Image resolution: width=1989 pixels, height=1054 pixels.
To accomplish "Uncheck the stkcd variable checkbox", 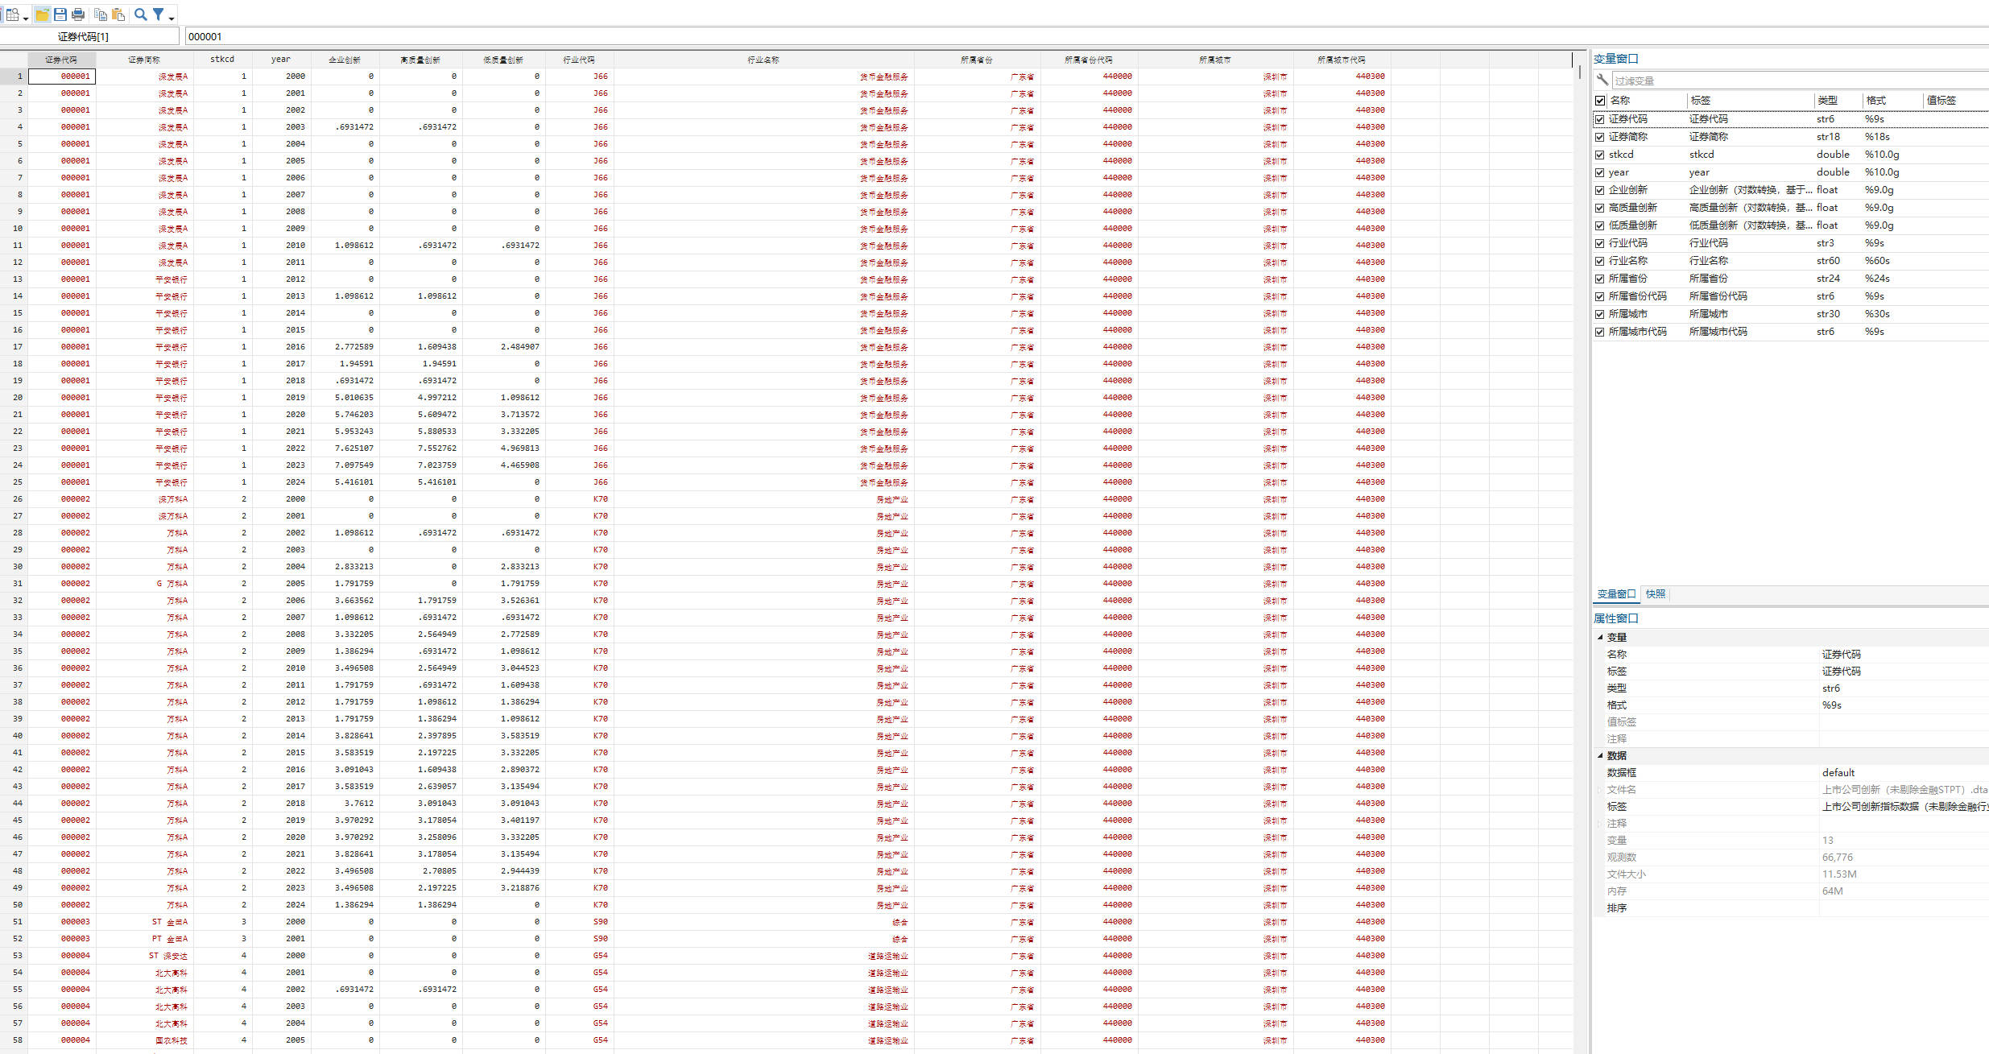I will pos(1600,155).
